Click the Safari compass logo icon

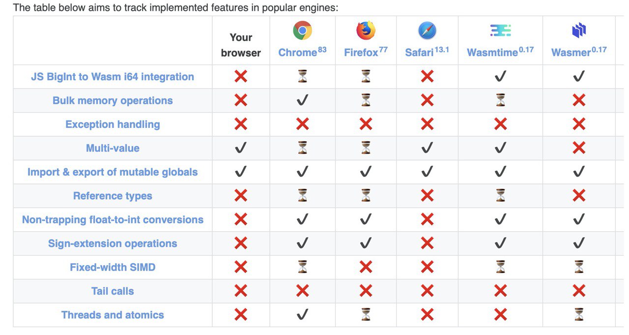click(x=427, y=30)
